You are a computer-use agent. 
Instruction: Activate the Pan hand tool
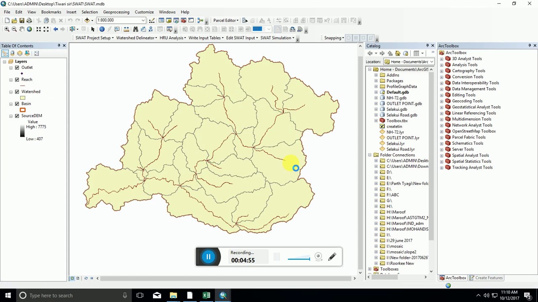[x=22, y=29]
